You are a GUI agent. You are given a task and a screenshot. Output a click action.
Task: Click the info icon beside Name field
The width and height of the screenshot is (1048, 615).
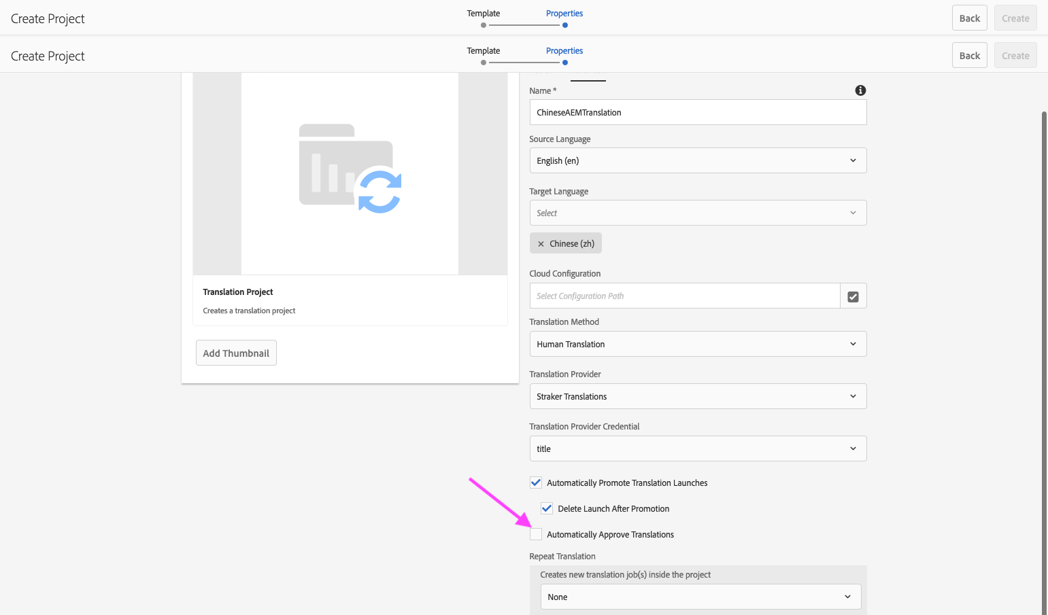[x=860, y=90]
